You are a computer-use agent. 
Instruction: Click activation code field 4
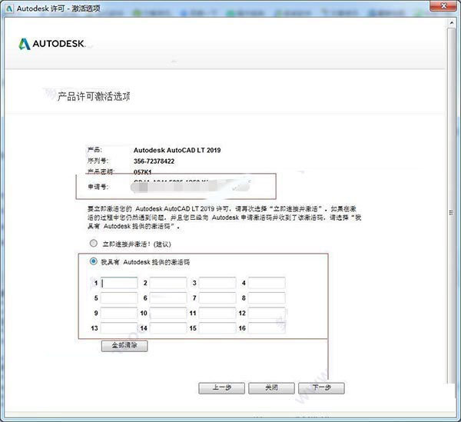pyautogui.click(x=267, y=283)
